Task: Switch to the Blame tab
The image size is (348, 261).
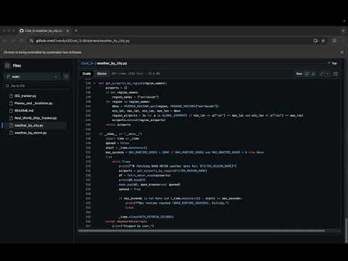Action: click(101, 73)
